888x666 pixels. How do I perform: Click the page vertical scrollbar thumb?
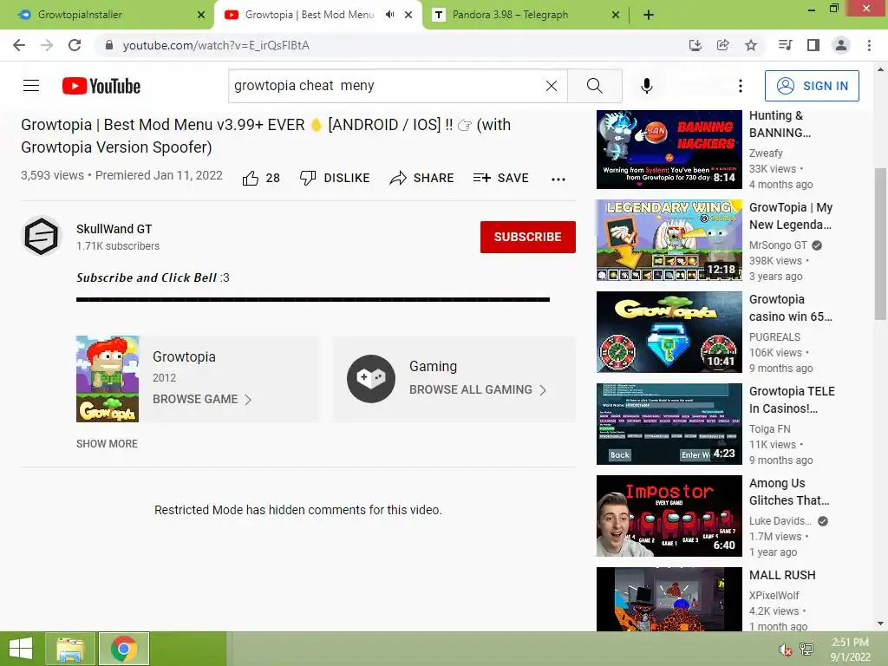pyautogui.click(x=880, y=244)
